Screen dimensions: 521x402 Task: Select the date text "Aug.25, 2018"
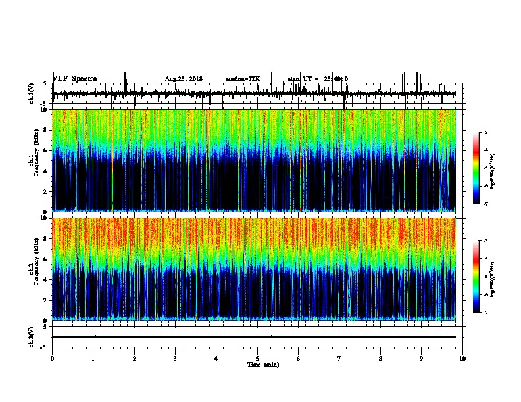click(x=184, y=79)
